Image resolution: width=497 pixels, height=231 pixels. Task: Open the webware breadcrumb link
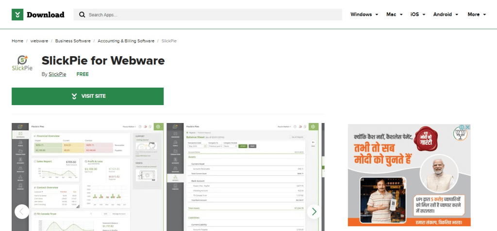[39, 41]
